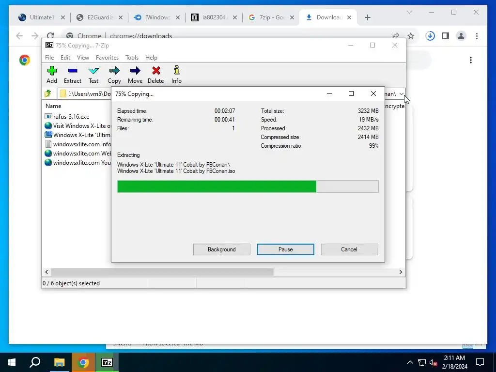Screen dimensions: 496x372
Task: Open File Explorer from taskbar
Action: point(59,362)
